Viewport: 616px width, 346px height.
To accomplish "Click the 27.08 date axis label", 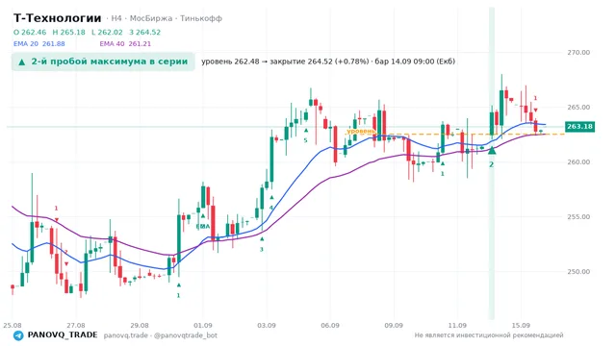I will click(x=76, y=326).
